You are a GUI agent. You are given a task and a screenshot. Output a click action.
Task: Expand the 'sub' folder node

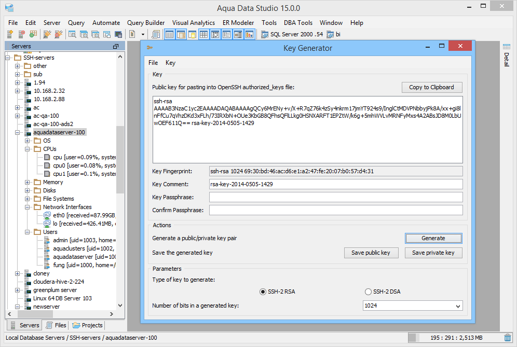point(17,74)
